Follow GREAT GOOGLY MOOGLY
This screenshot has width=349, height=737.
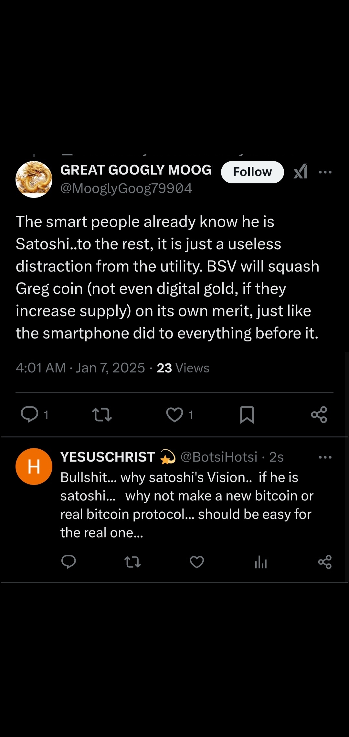coord(252,172)
